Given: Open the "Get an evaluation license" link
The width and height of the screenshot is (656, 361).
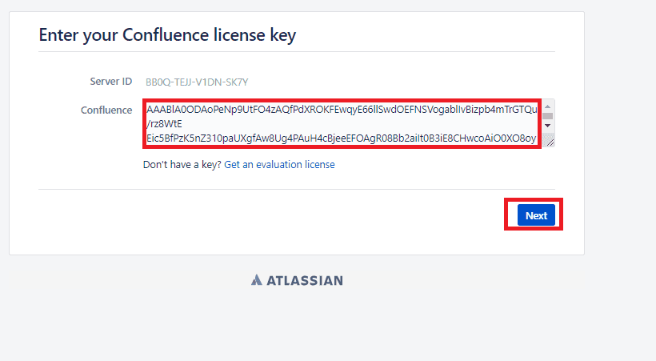Looking at the screenshot, I should click(x=279, y=165).
